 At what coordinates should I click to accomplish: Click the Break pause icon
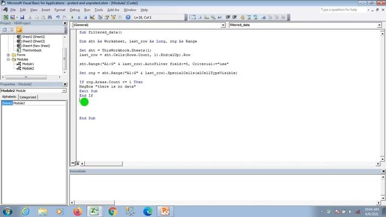point(79,17)
